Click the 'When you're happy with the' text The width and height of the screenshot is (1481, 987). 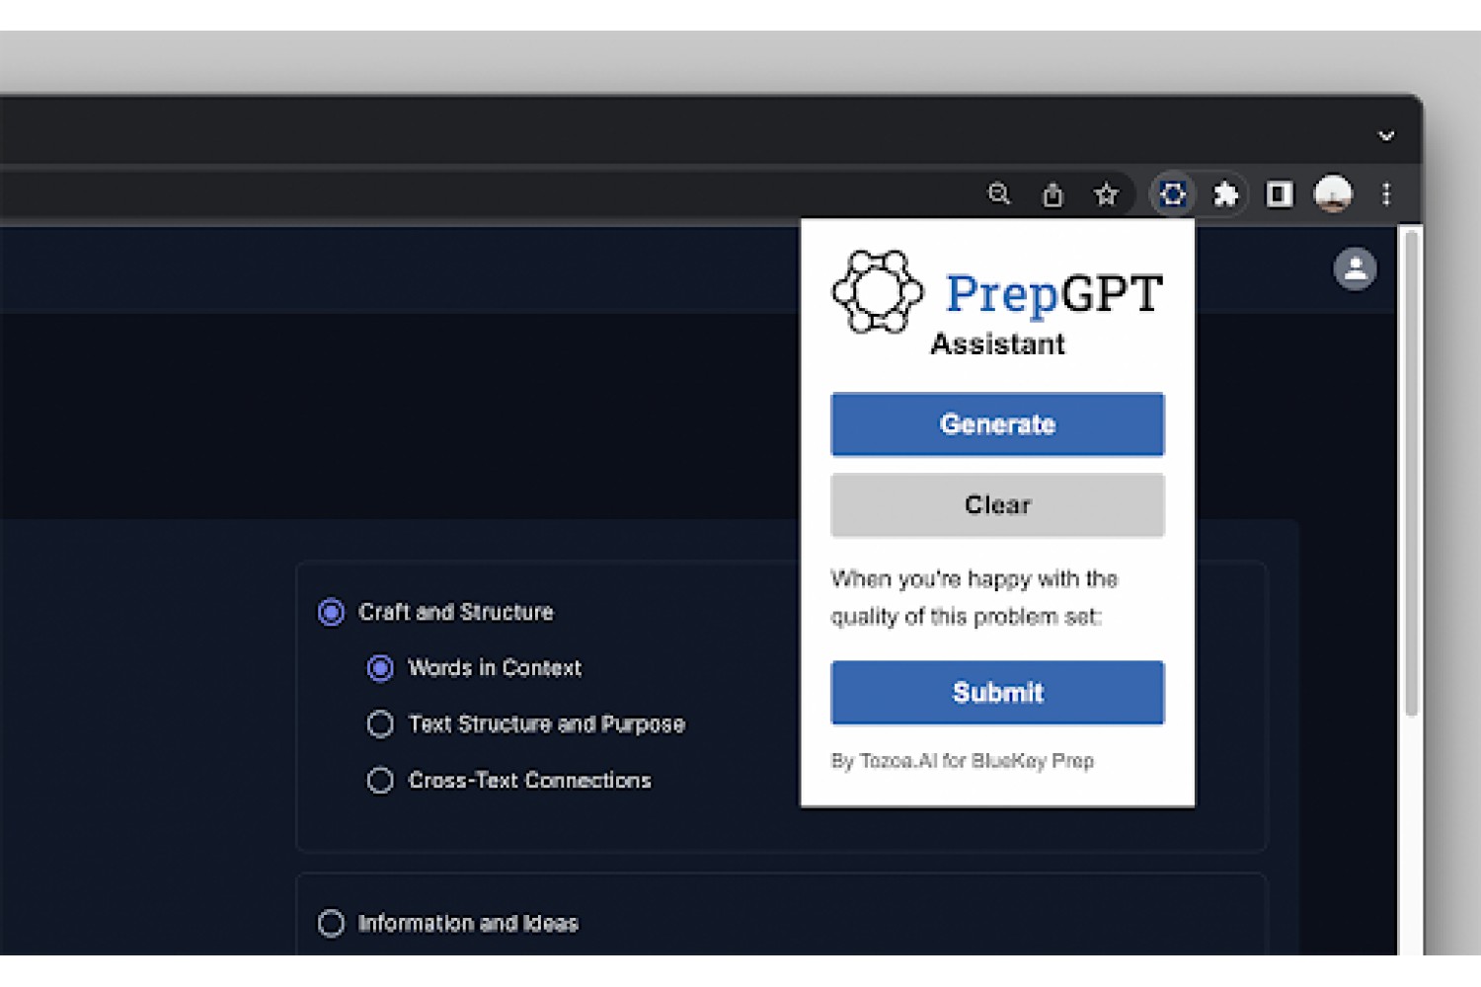coord(974,579)
